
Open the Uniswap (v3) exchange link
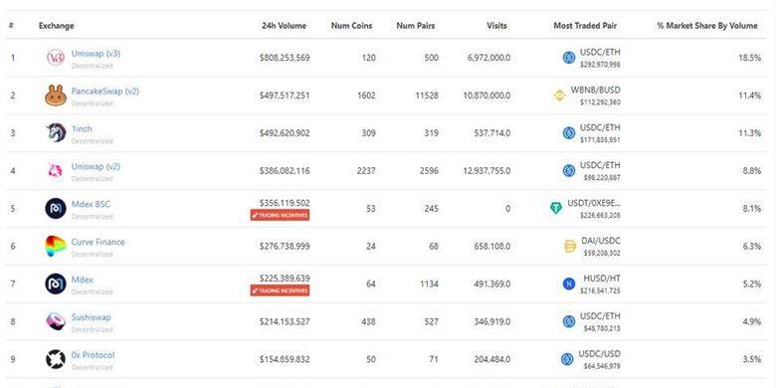pyautogui.click(x=96, y=54)
